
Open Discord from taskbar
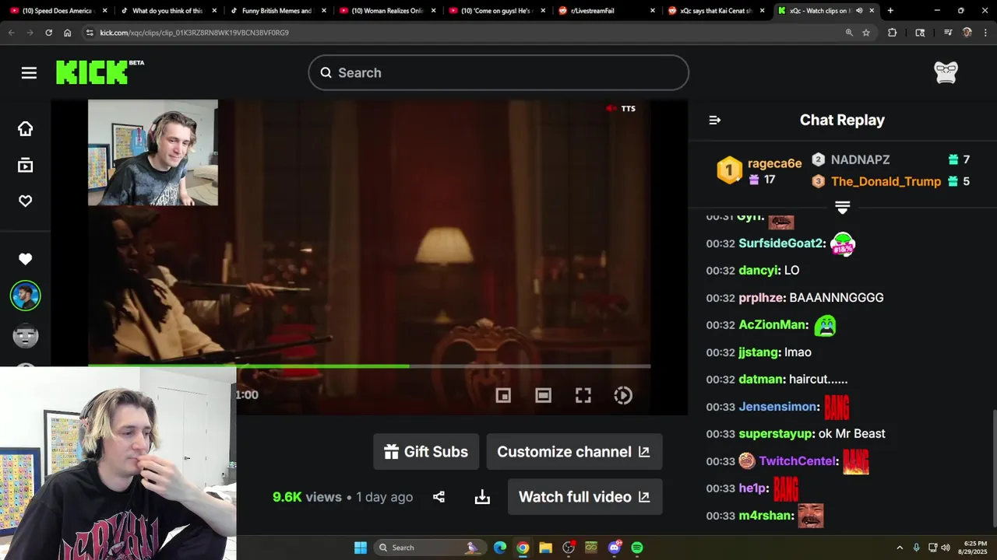click(x=615, y=548)
